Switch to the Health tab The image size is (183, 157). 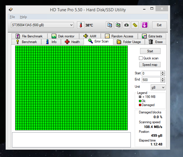72,42
